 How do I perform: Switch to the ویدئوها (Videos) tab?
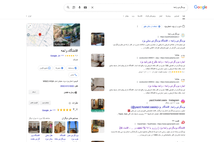(168, 16)
